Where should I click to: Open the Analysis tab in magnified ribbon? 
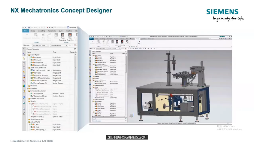click(69, 31)
